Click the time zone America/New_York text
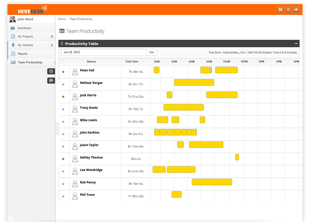Screen dimensions: 310x222 point(253,52)
